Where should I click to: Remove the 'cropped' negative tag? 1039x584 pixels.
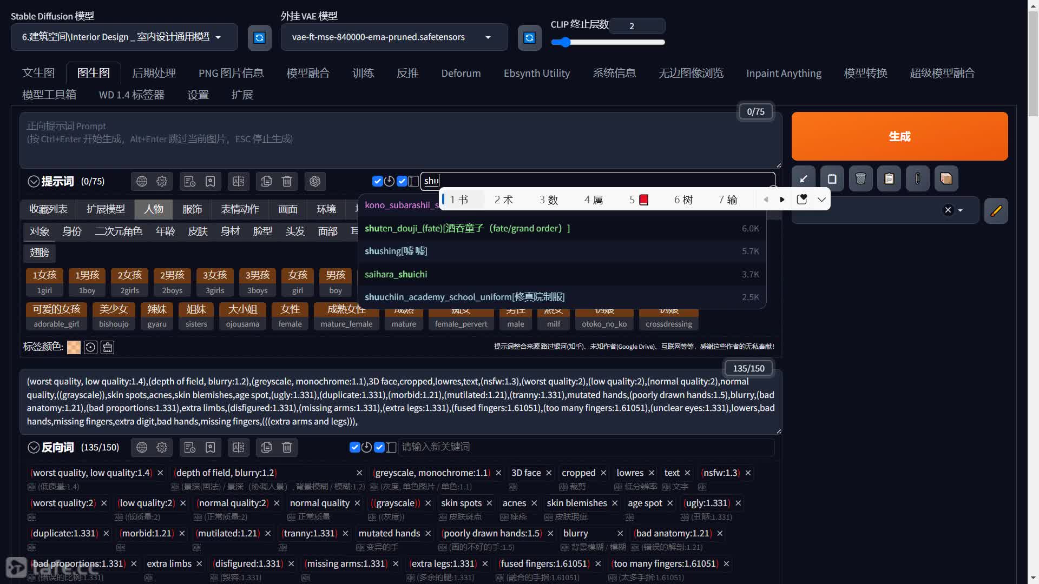pyautogui.click(x=603, y=473)
